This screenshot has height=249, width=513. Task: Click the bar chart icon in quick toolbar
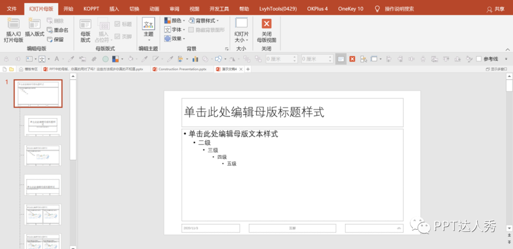(x=195, y=59)
